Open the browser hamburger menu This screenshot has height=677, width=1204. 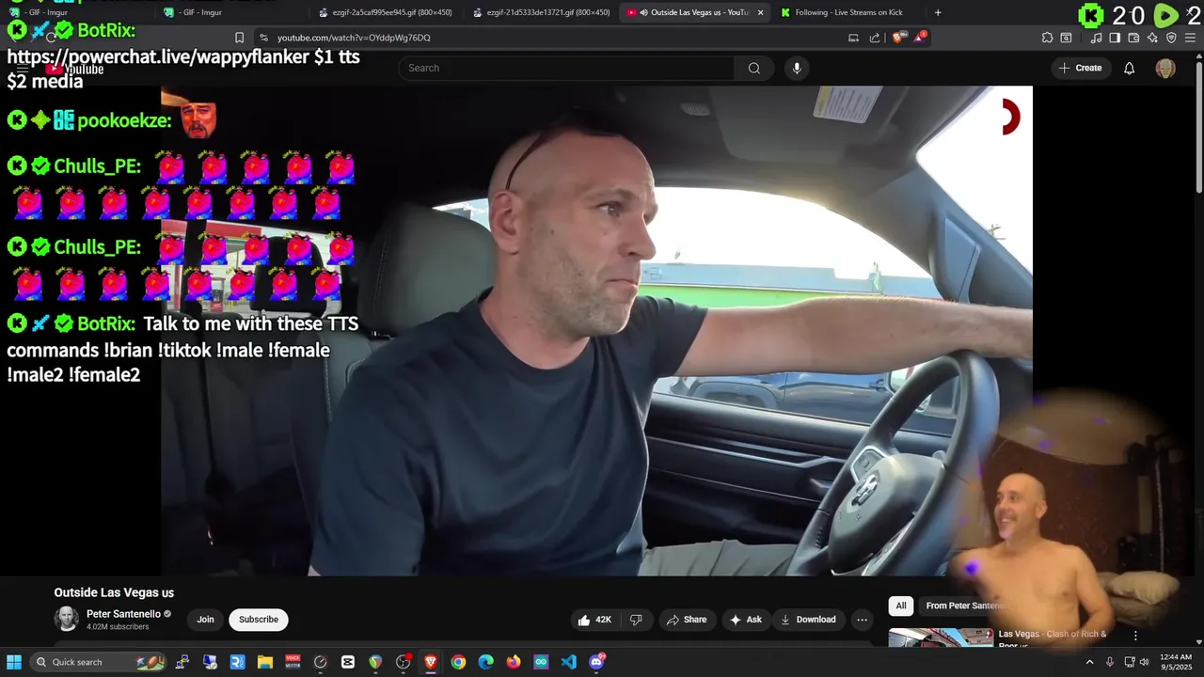point(1192,38)
